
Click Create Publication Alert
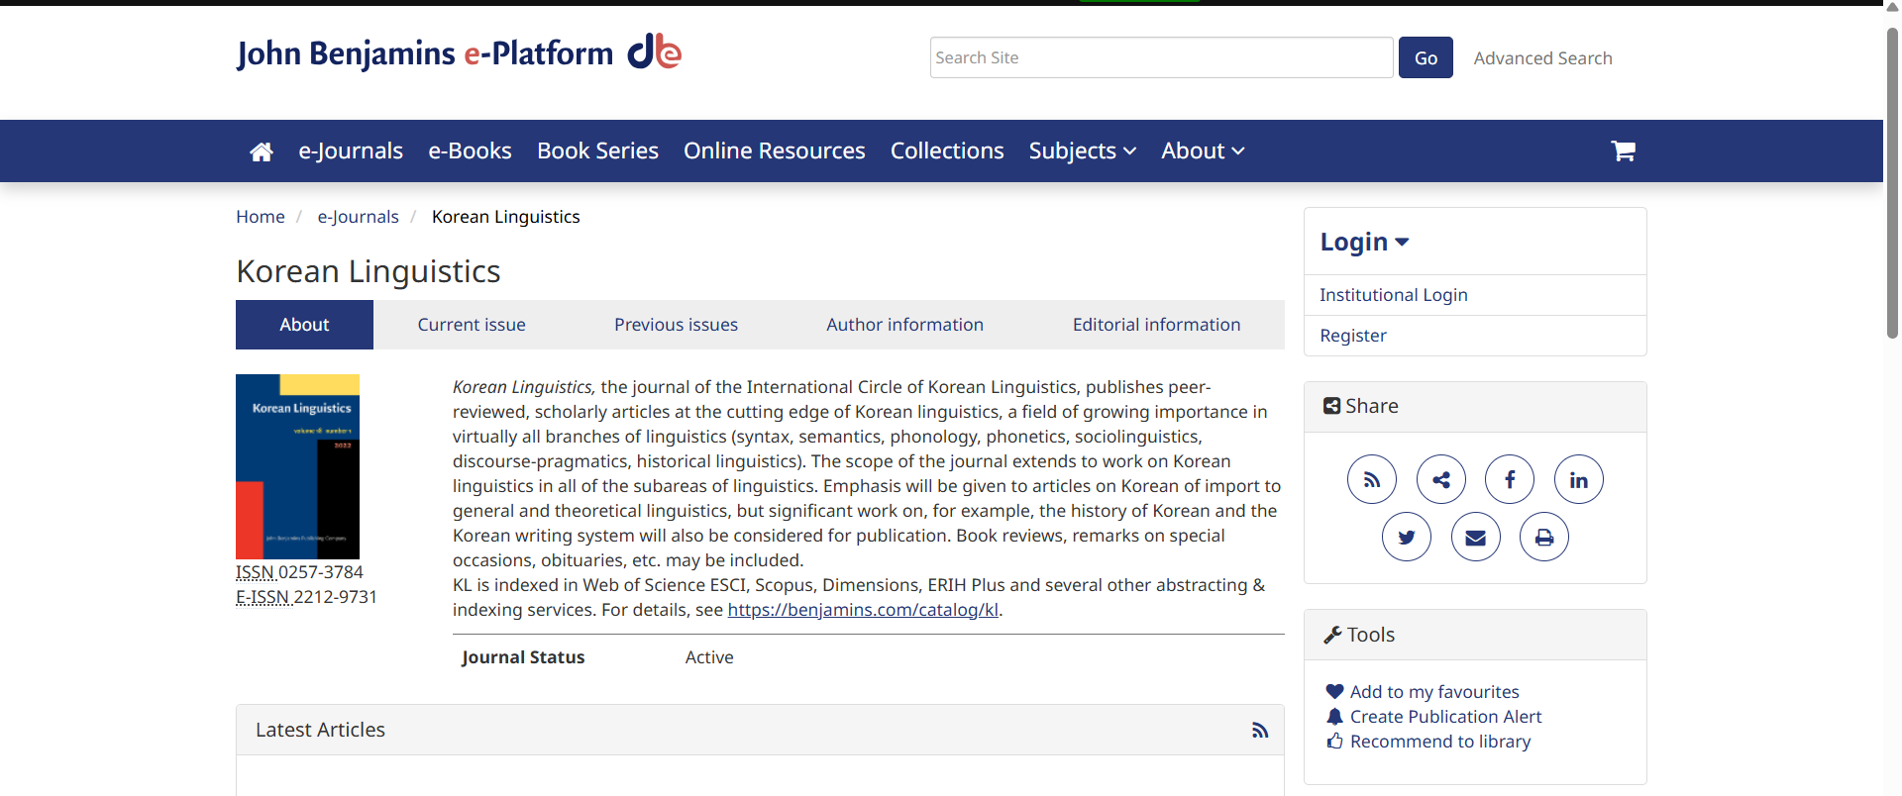click(1445, 717)
